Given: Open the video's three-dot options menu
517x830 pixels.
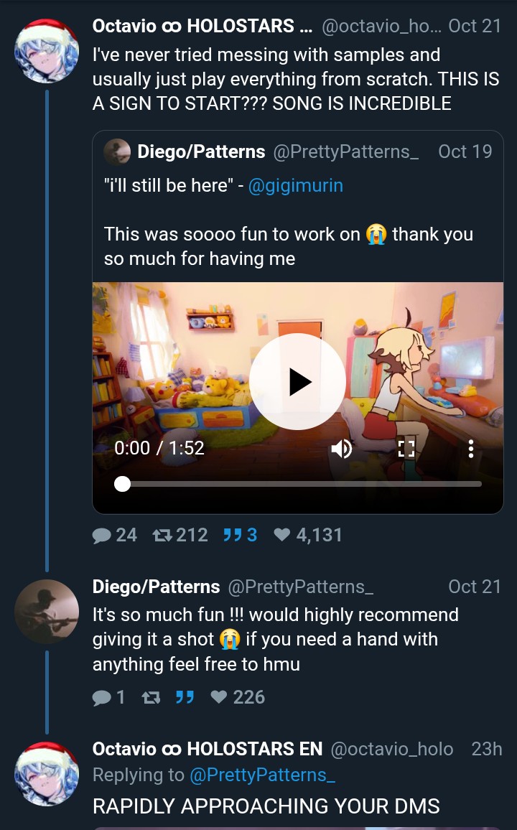Looking at the screenshot, I should [x=470, y=449].
